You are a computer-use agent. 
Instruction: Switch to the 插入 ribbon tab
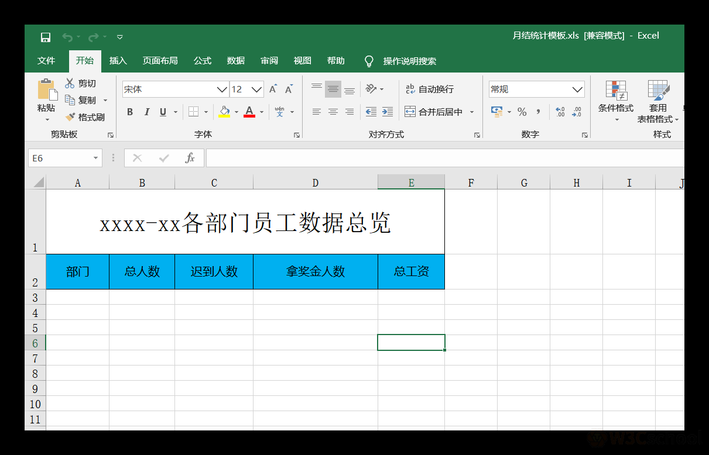tap(118, 61)
